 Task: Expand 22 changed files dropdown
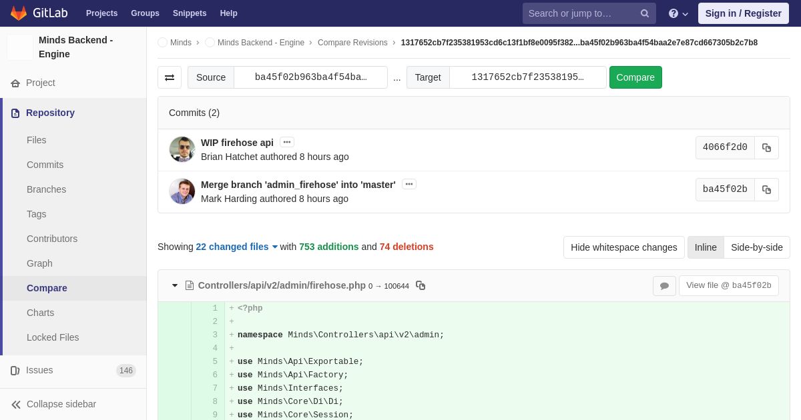236,247
